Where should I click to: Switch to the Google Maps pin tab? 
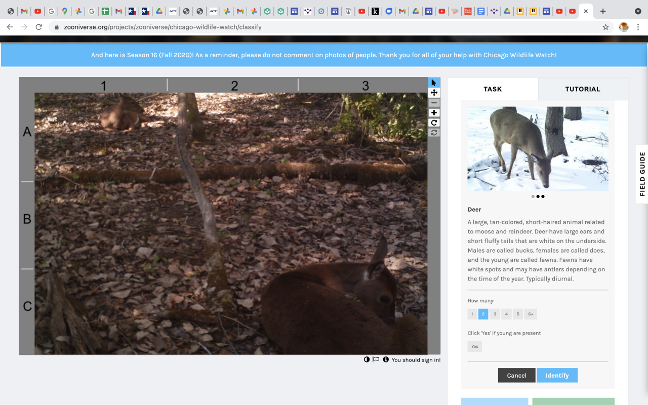64,11
